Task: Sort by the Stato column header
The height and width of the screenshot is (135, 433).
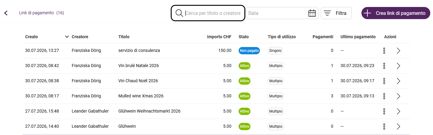Action: tap(243, 37)
